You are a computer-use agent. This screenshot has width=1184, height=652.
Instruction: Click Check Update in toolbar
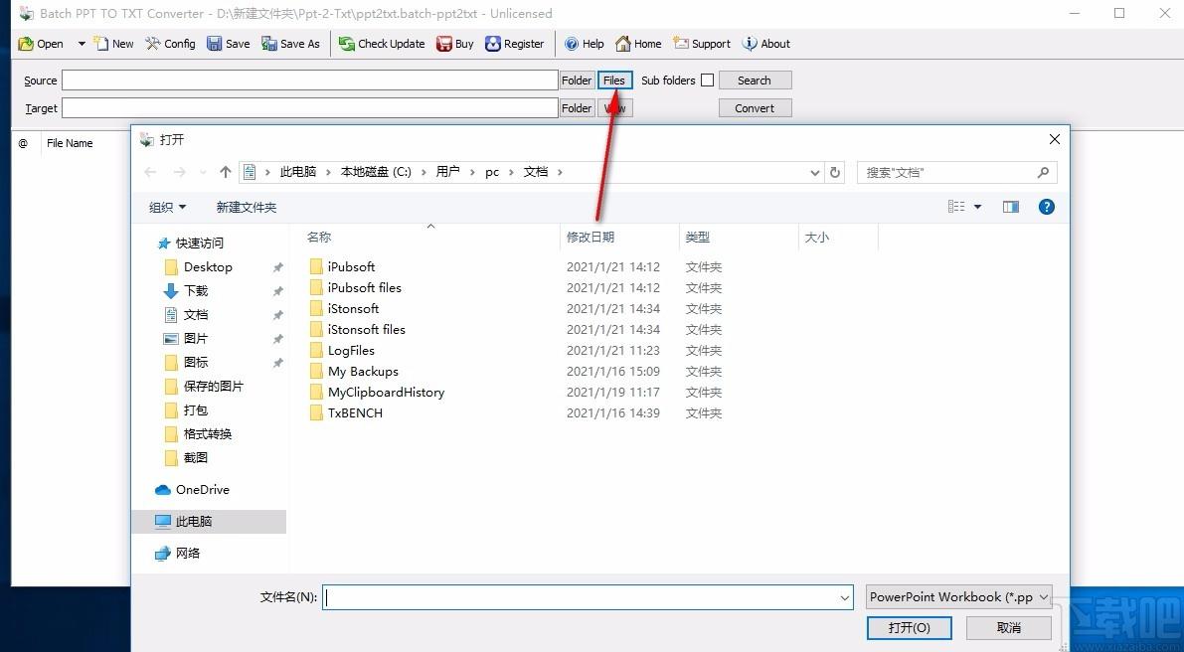pos(382,44)
